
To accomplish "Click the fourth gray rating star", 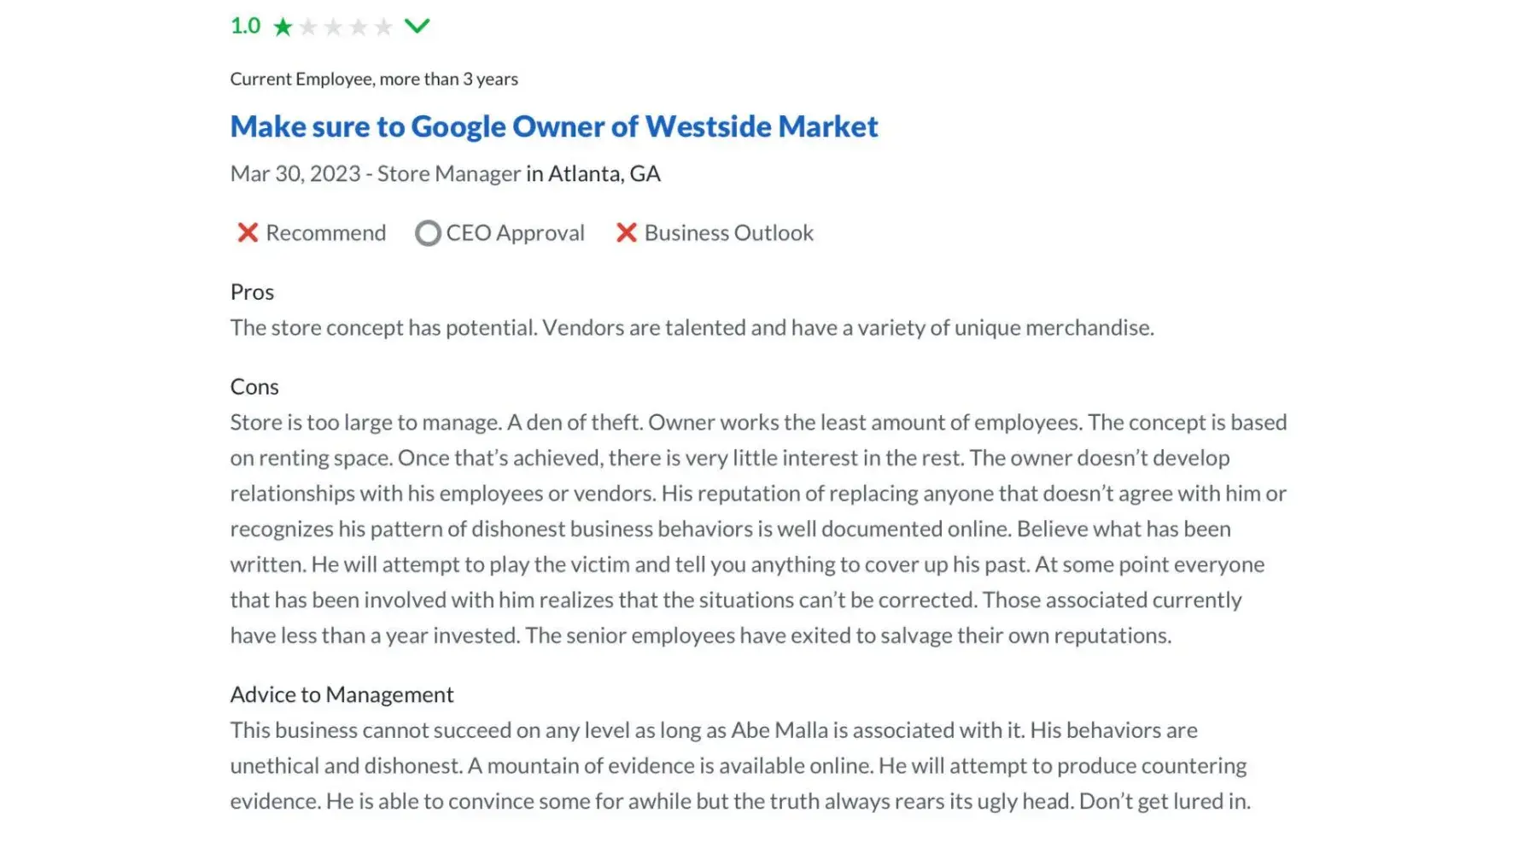I will tap(359, 27).
